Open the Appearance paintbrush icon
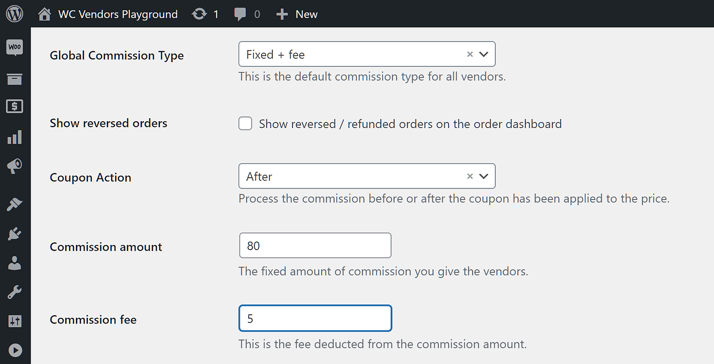 coord(15,204)
